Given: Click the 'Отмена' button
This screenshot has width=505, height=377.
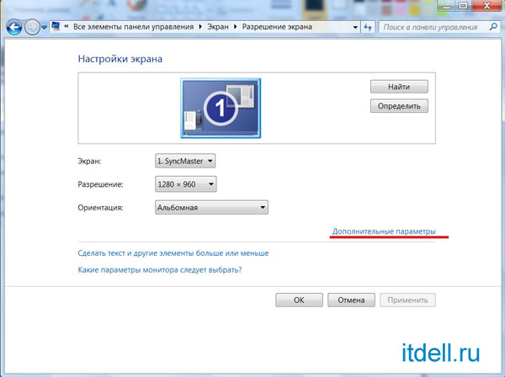Looking at the screenshot, I should point(351,300).
